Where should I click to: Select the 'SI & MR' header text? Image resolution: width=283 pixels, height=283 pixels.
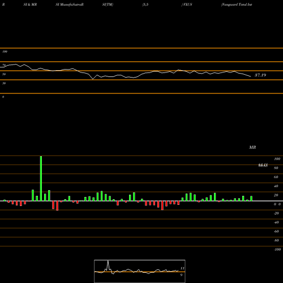pyautogui.click(x=30, y=5)
